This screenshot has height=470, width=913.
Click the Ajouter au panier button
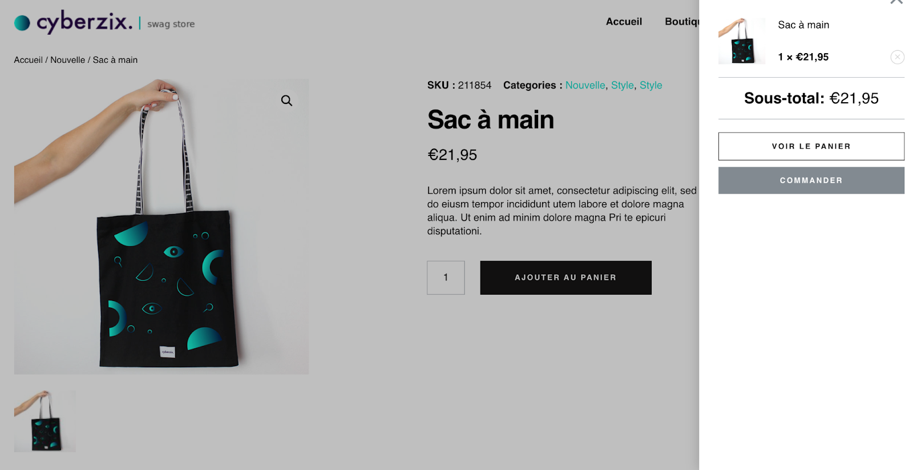(565, 278)
